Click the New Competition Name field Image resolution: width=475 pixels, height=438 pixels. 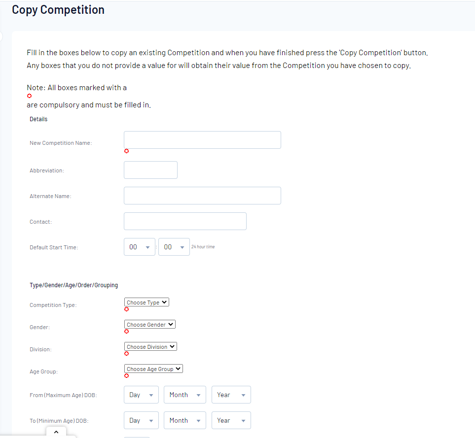202,140
